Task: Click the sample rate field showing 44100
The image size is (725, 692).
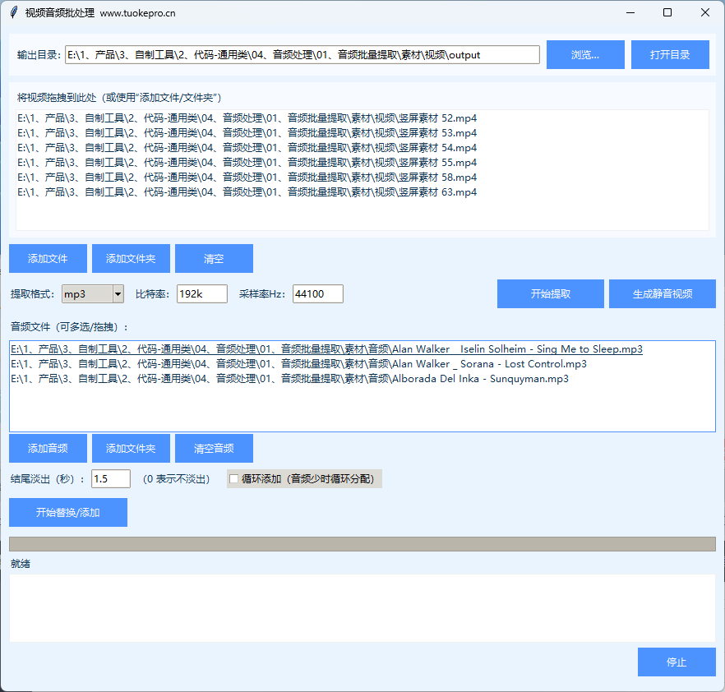Action: (317, 293)
